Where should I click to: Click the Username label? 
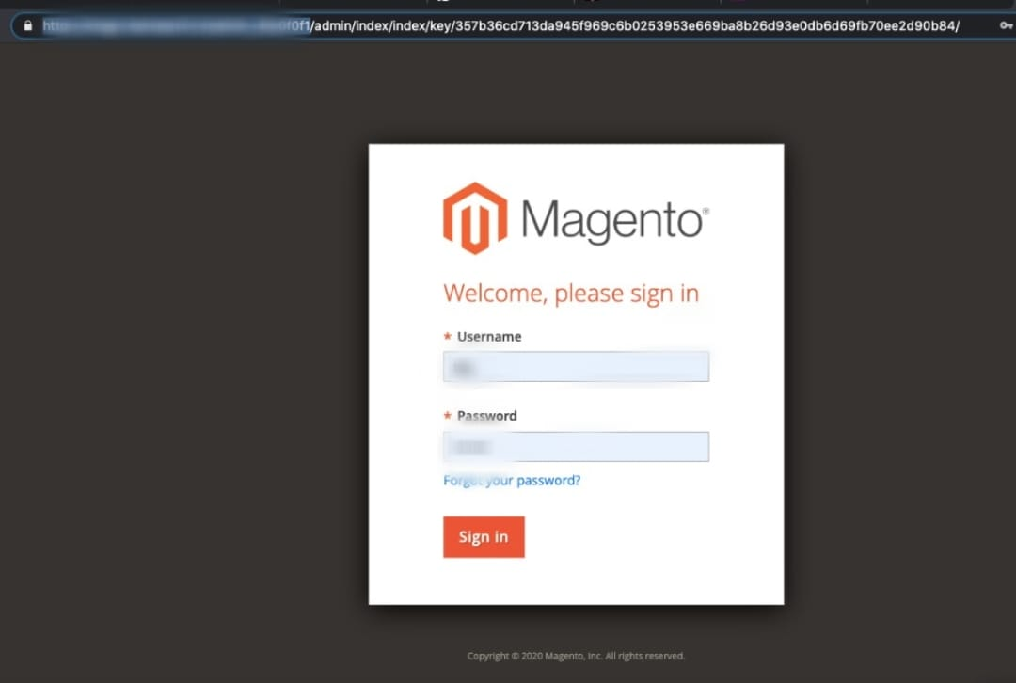pos(489,336)
